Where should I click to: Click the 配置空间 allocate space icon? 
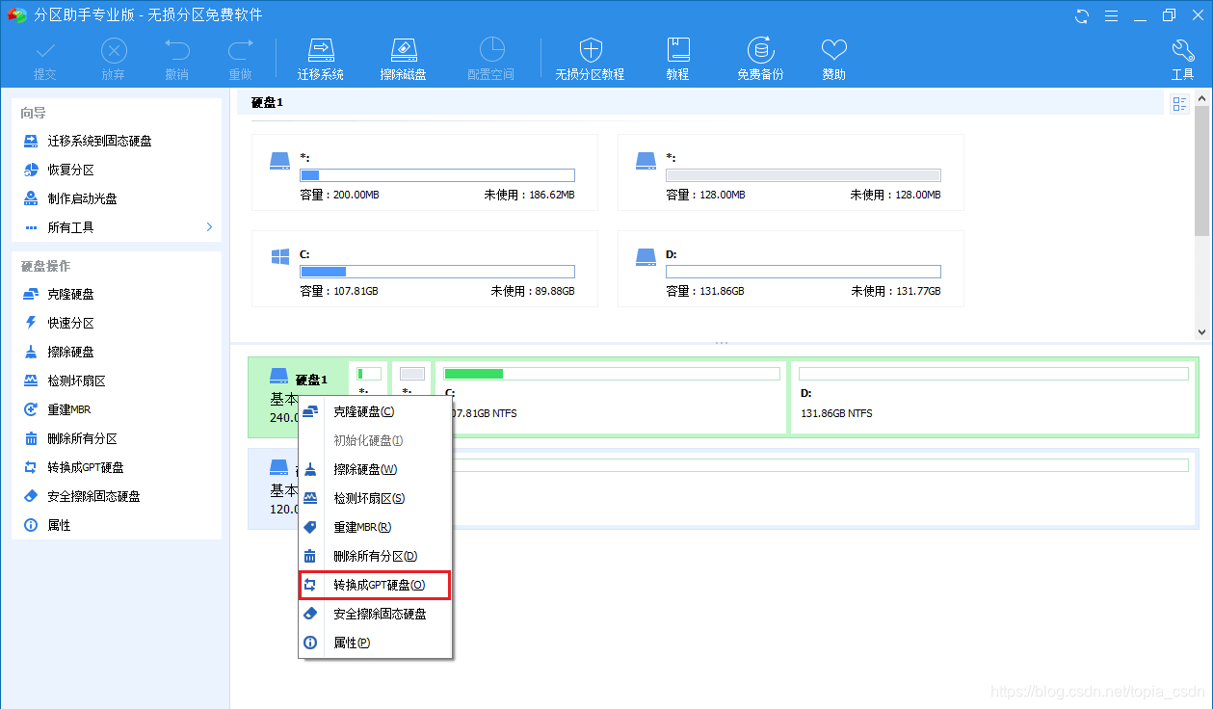(491, 60)
